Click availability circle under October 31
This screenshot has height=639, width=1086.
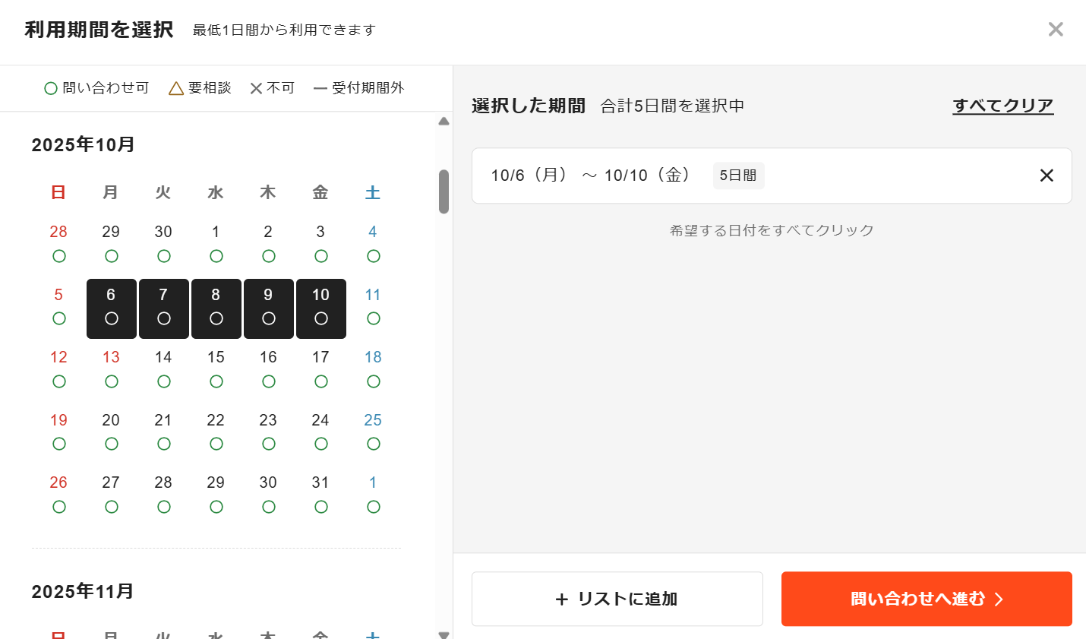click(x=321, y=507)
